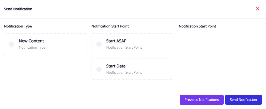Click the New Content option title

[31, 41]
